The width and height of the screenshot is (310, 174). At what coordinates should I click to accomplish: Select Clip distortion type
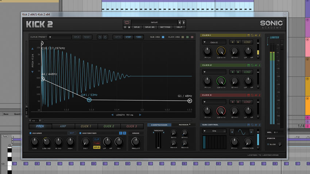pos(97,139)
